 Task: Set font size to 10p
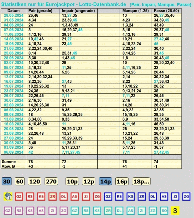click(72, 181)
